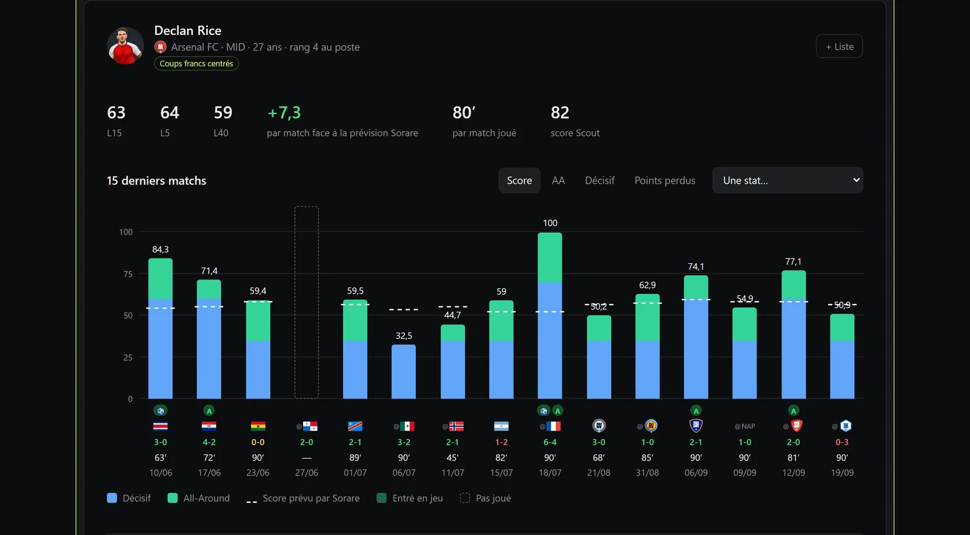Viewport: 970px width, 535px height.
Task: Click the Mexico flag for 06/07 match
Action: click(x=407, y=426)
